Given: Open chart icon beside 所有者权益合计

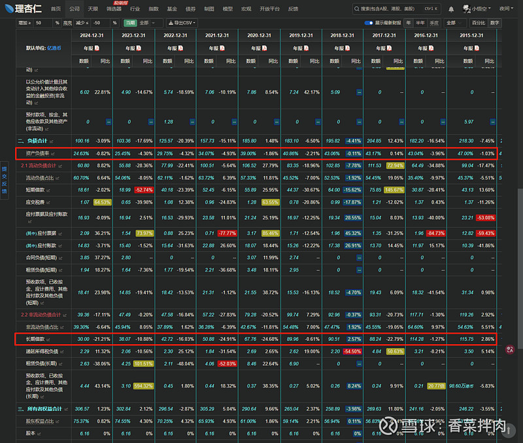Looking at the screenshot, I should tap(66, 409).
